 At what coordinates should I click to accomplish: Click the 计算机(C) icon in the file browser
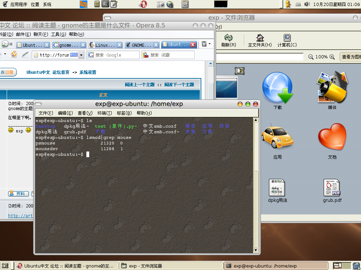pos(287,40)
